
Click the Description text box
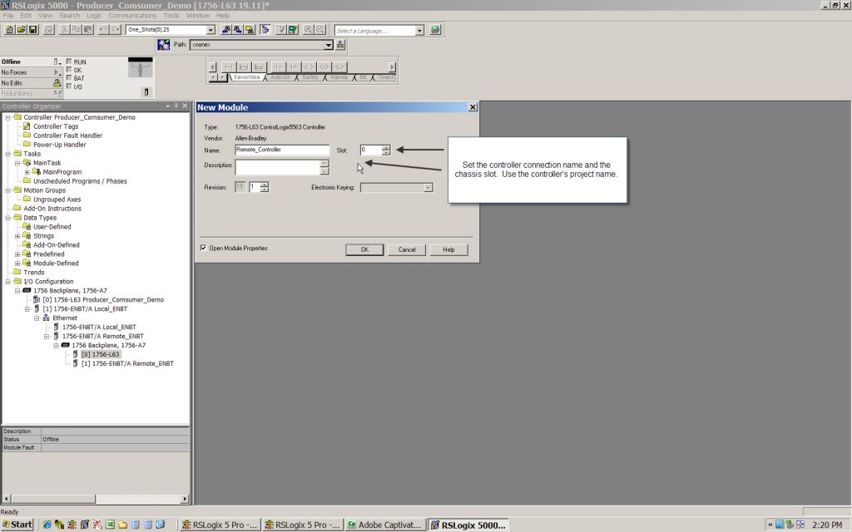279,167
